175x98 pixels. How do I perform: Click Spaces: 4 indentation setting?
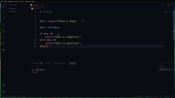[148, 96]
